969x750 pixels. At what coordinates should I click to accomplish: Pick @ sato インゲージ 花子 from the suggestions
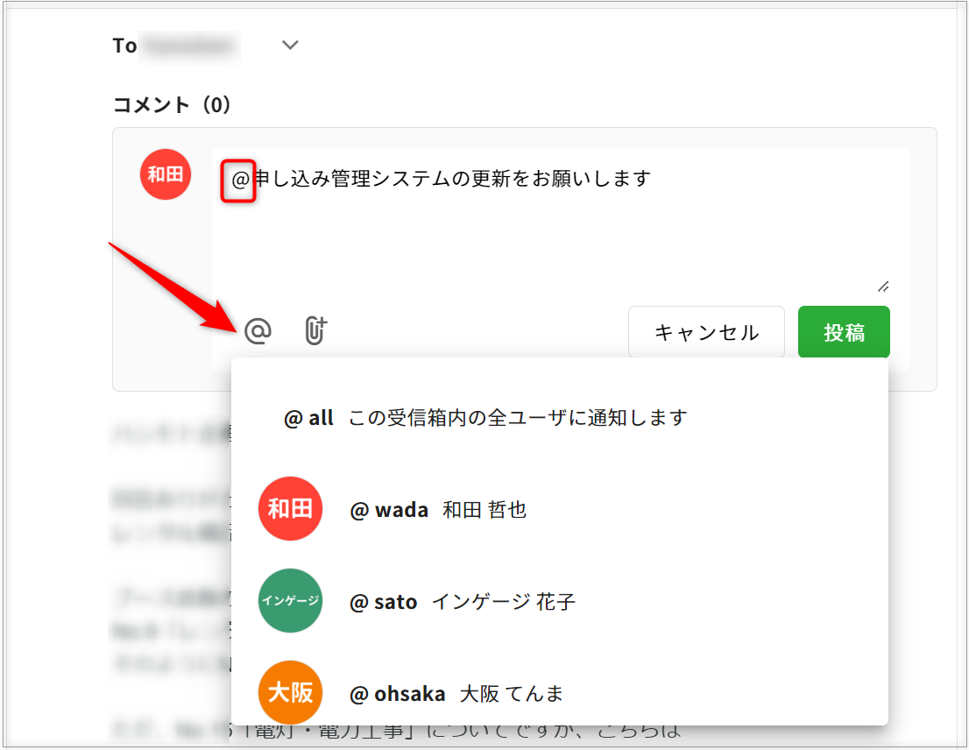pyautogui.click(x=462, y=602)
